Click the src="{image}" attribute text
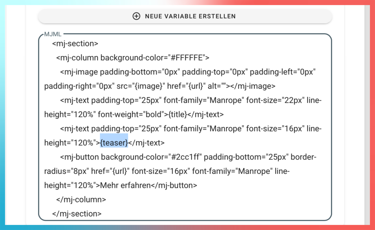The image size is (375, 230). (141, 86)
